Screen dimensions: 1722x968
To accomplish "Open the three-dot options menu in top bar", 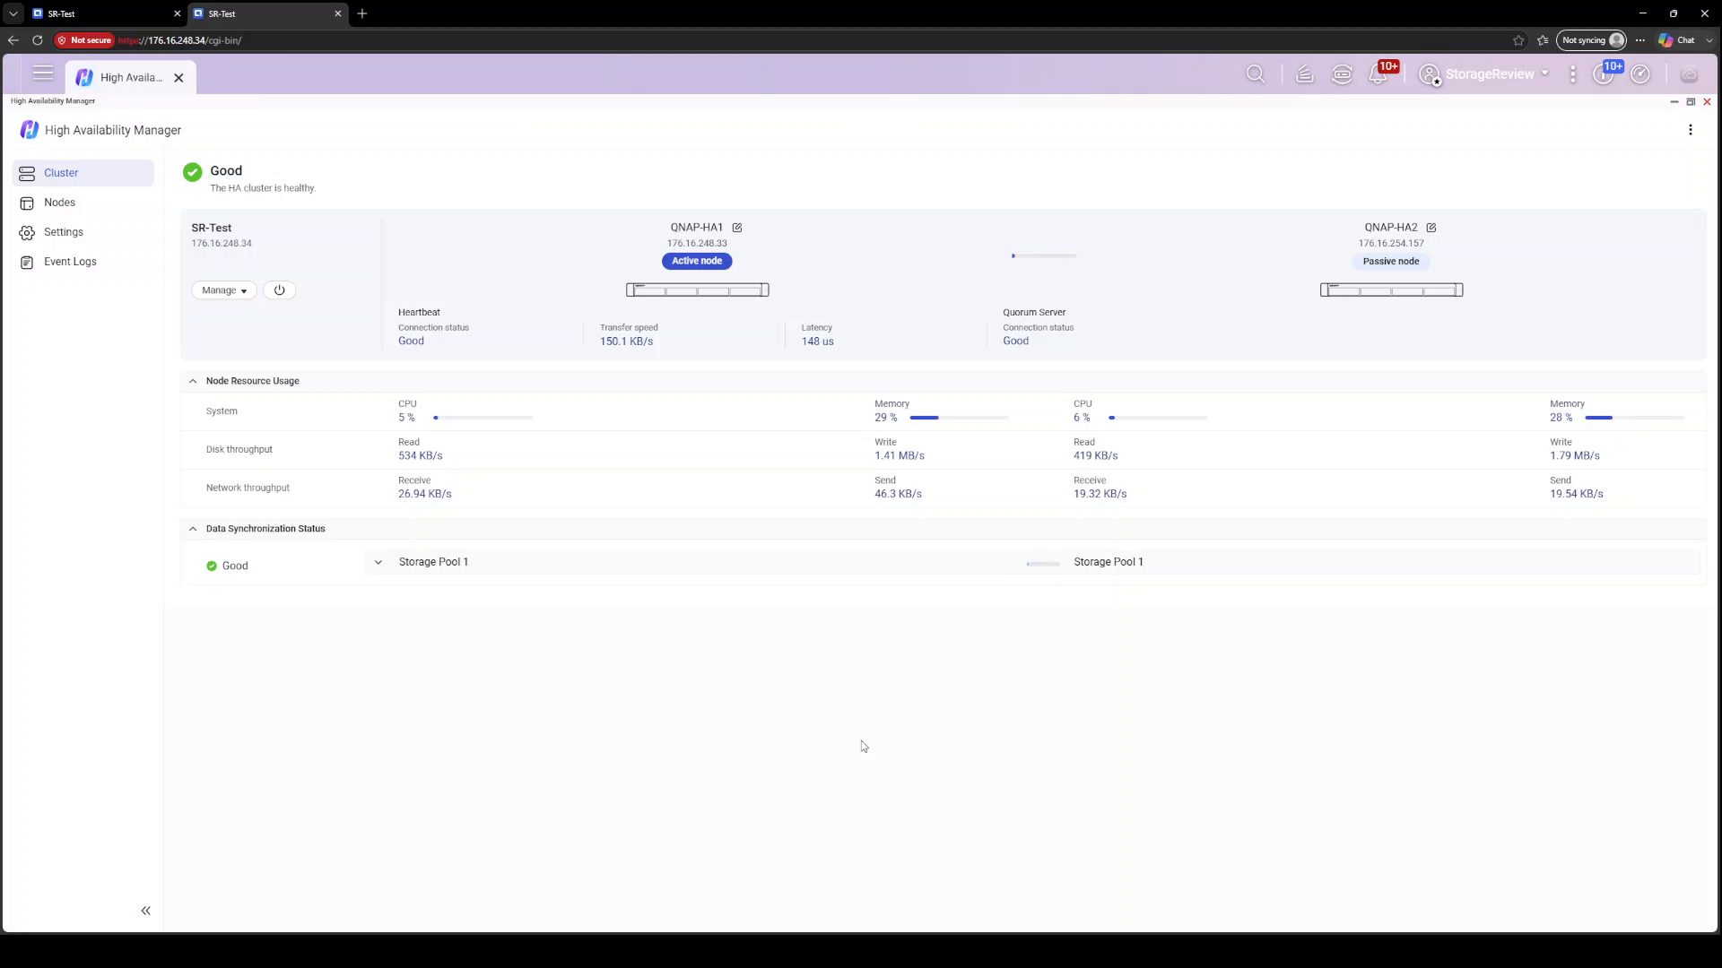I will click(x=1573, y=74).
